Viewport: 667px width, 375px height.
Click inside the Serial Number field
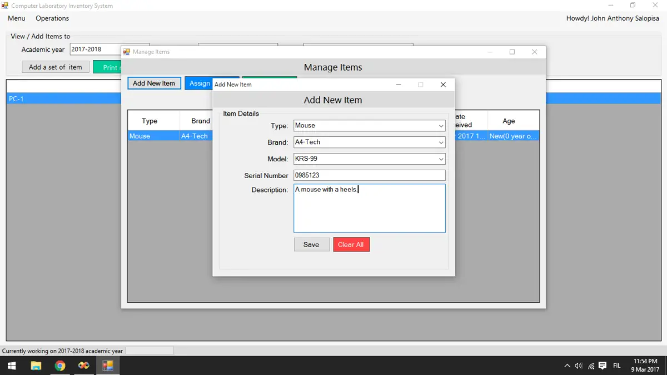369,175
